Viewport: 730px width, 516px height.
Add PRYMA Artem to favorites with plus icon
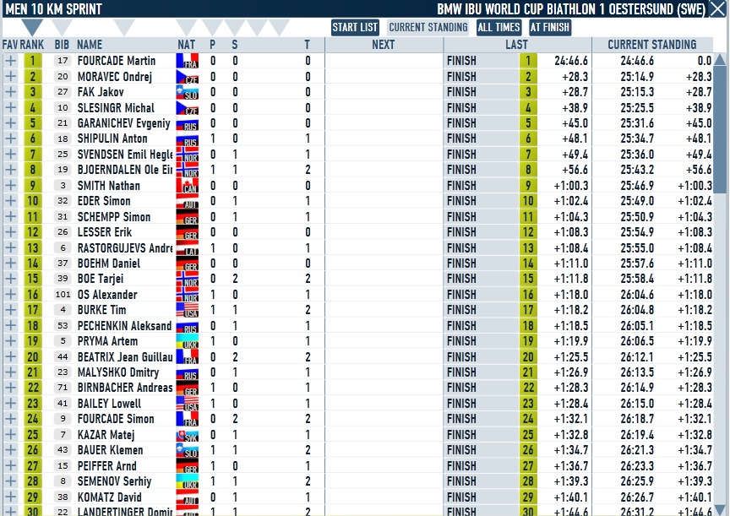click(x=10, y=340)
